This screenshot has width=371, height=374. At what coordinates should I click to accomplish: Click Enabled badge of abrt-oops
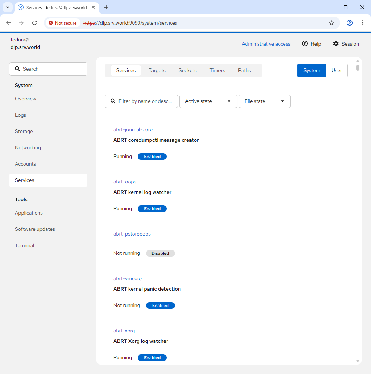[152, 209]
